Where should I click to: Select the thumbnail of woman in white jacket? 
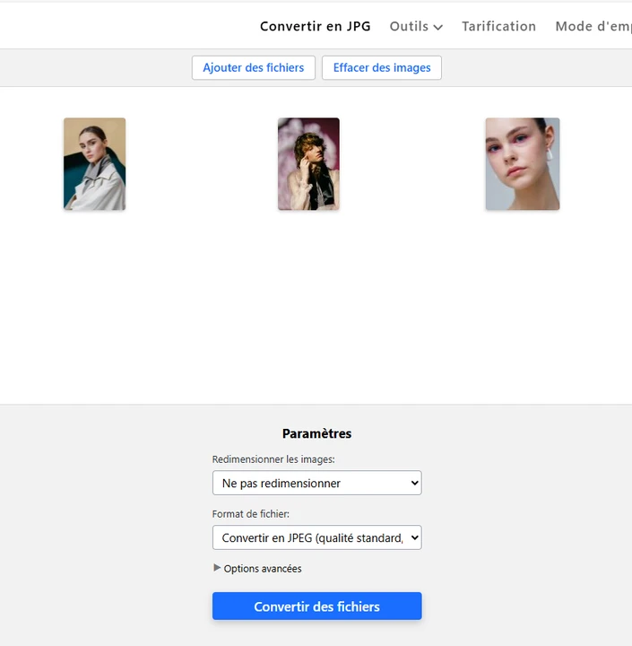[94, 164]
